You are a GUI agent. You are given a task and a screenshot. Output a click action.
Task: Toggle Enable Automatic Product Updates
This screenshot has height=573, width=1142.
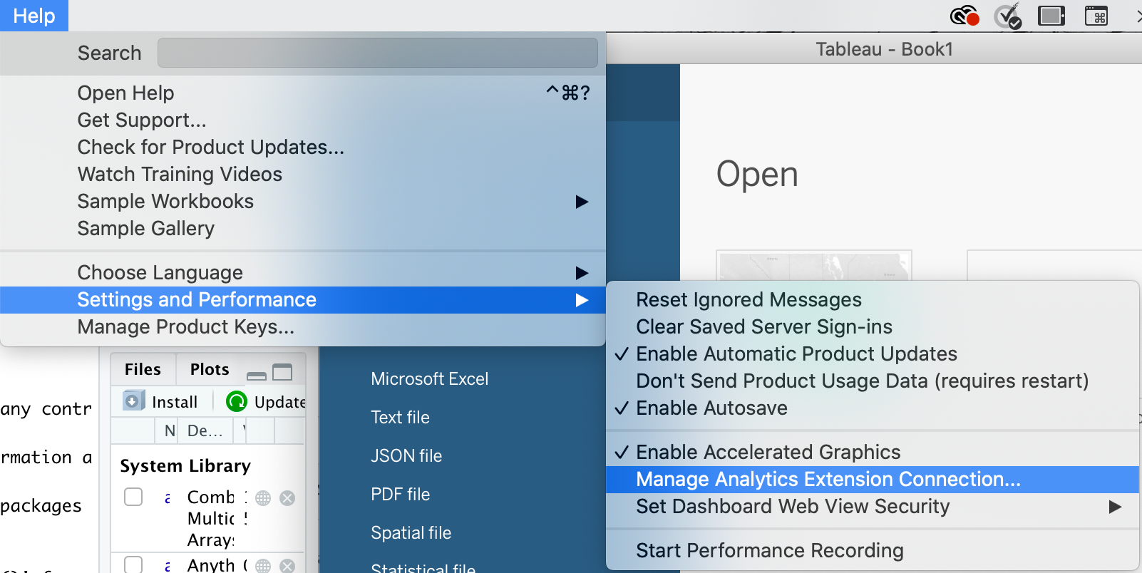pyautogui.click(x=873, y=353)
